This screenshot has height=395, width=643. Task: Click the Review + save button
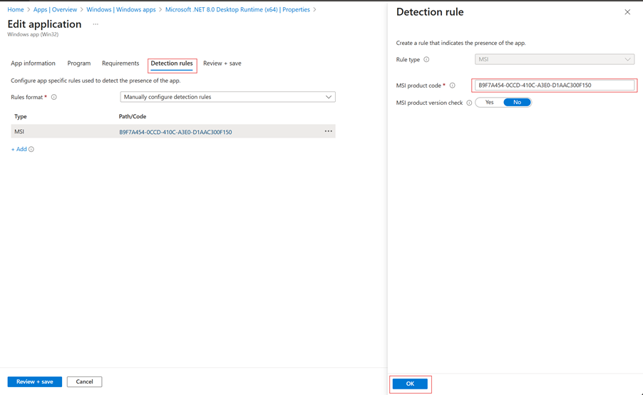(35, 382)
